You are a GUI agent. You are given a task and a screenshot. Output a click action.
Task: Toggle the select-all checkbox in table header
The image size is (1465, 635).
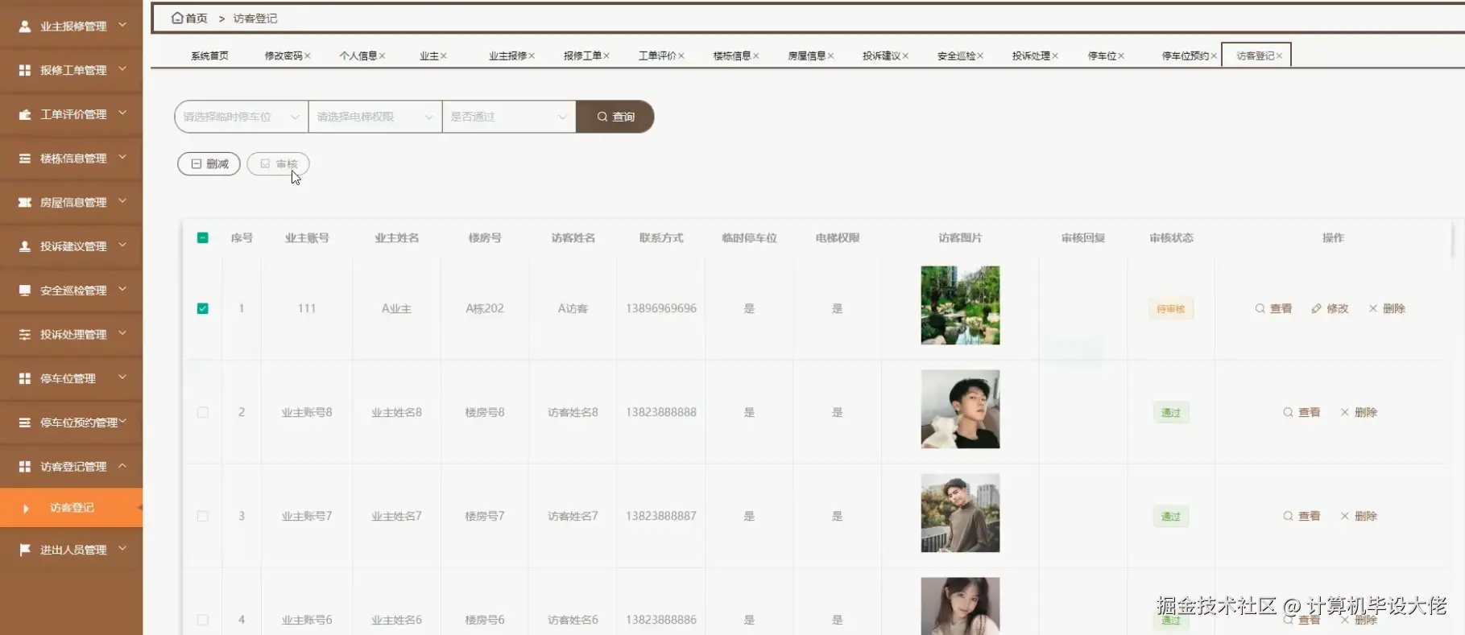203,237
